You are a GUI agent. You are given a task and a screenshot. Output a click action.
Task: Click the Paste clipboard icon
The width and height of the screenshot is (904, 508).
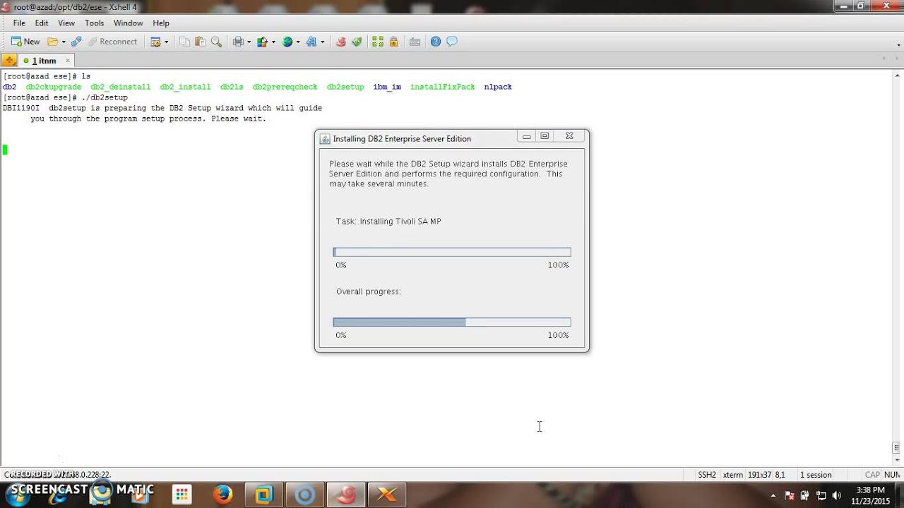[x=200, y=42]
